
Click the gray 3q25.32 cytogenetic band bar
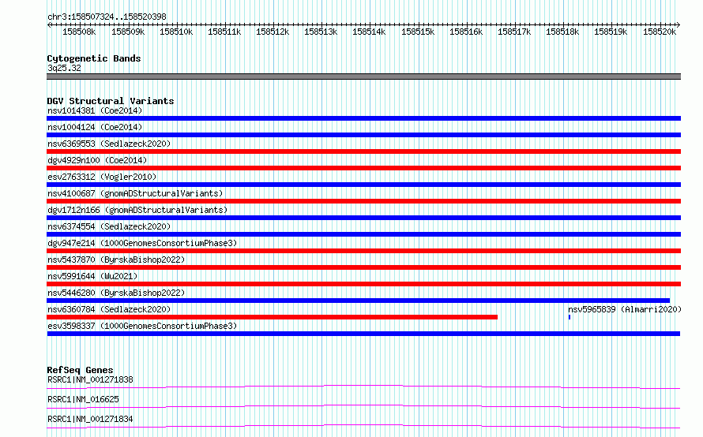[x=363, y=77]
